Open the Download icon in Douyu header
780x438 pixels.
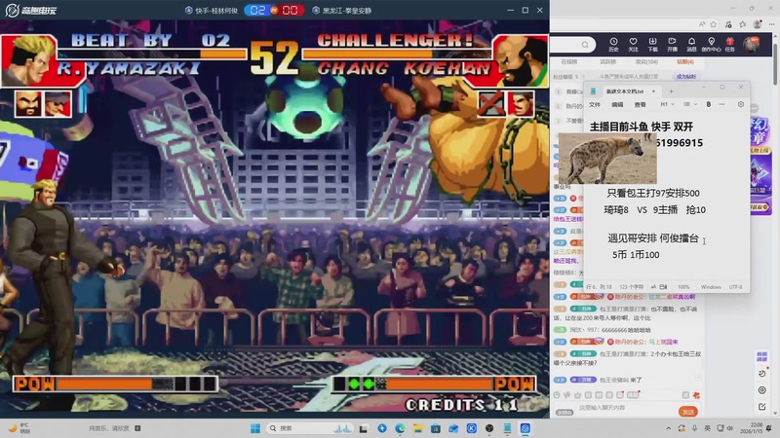pos(652,44)
